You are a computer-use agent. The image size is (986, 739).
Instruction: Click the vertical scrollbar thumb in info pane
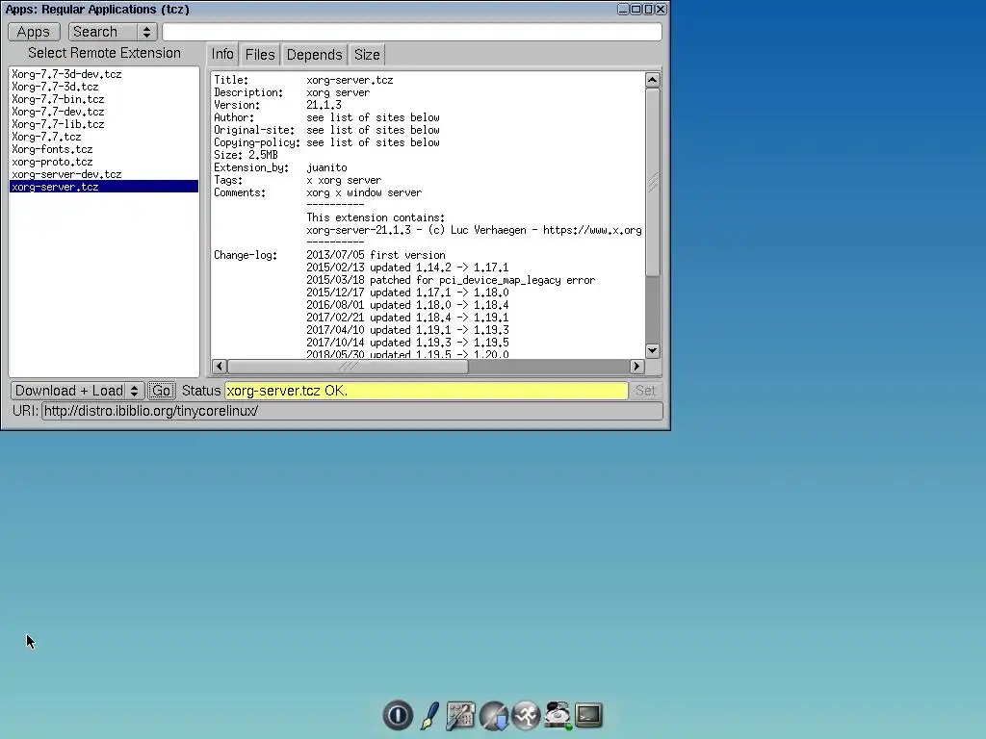653,182
